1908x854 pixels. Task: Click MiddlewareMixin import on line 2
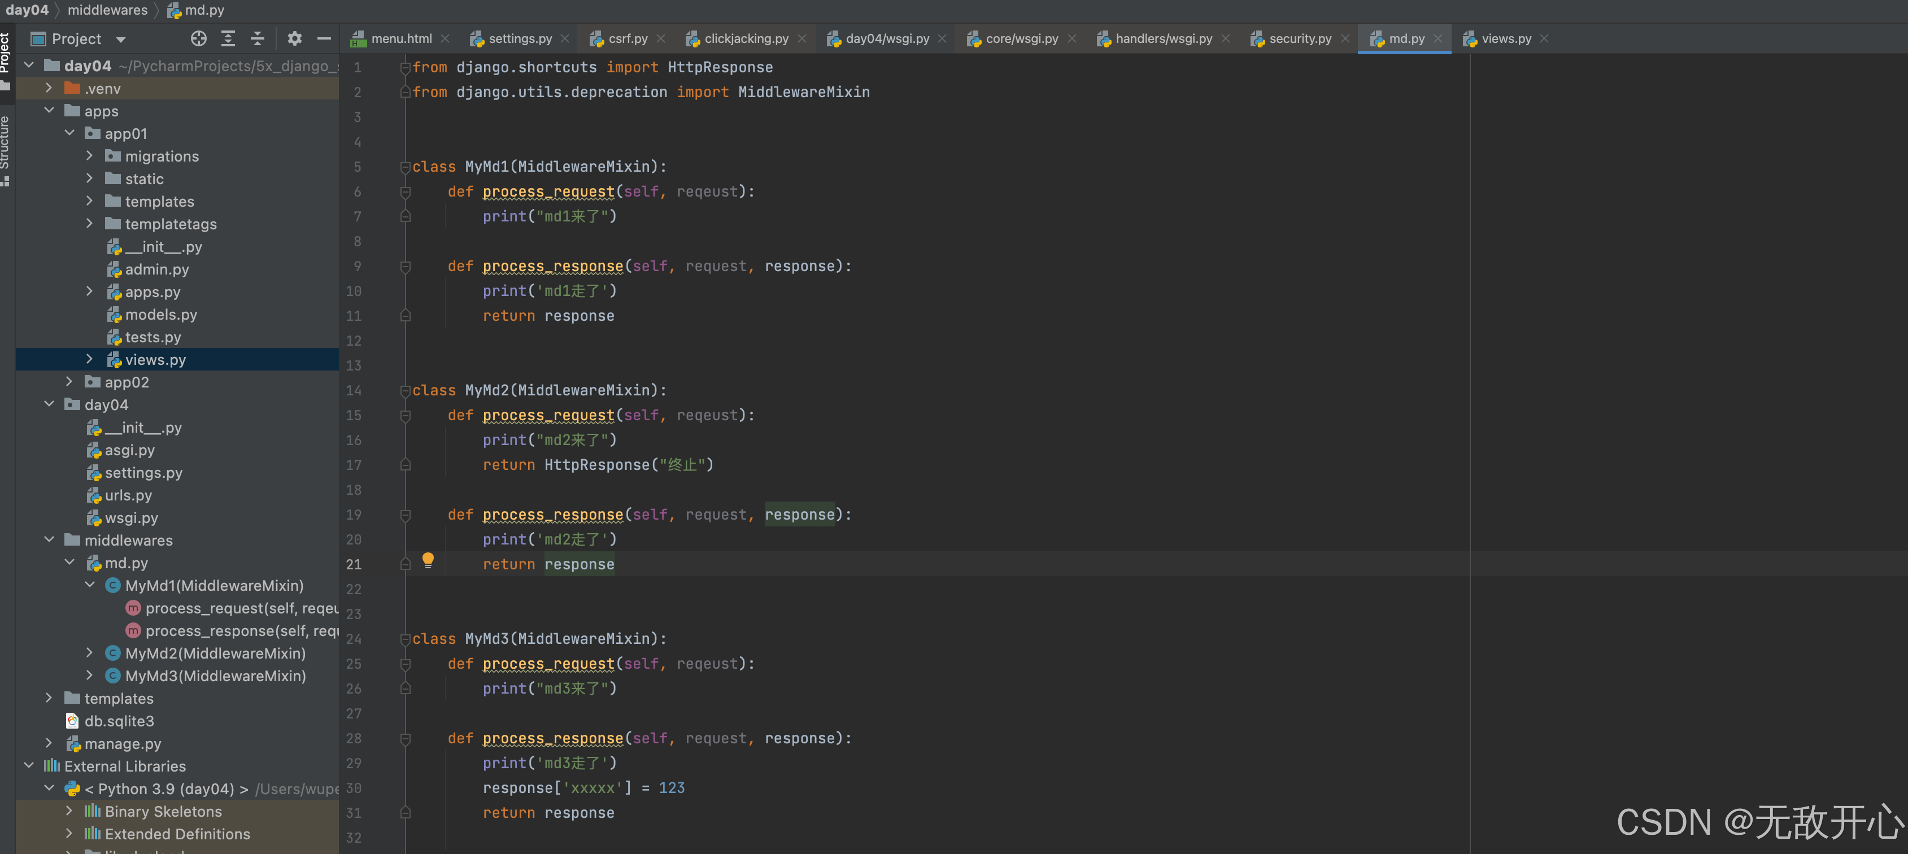[804, 92]
